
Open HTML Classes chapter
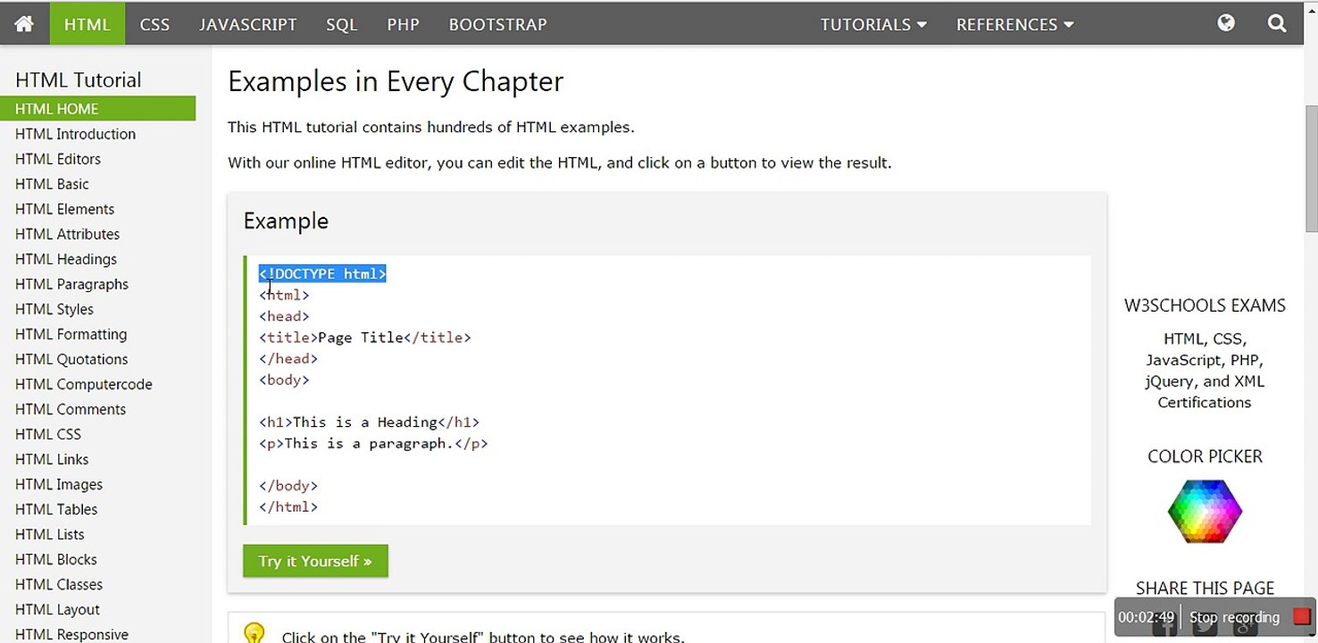point(59,584)
